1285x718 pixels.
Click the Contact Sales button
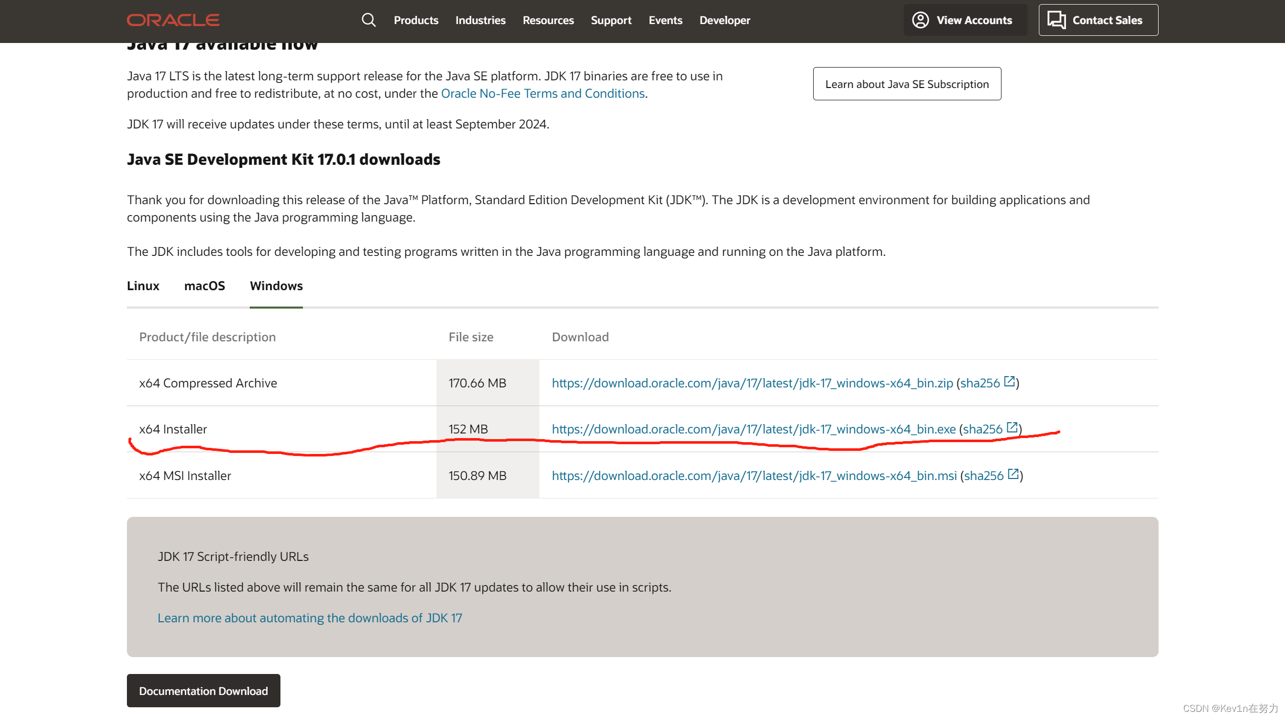(1098, 20)
